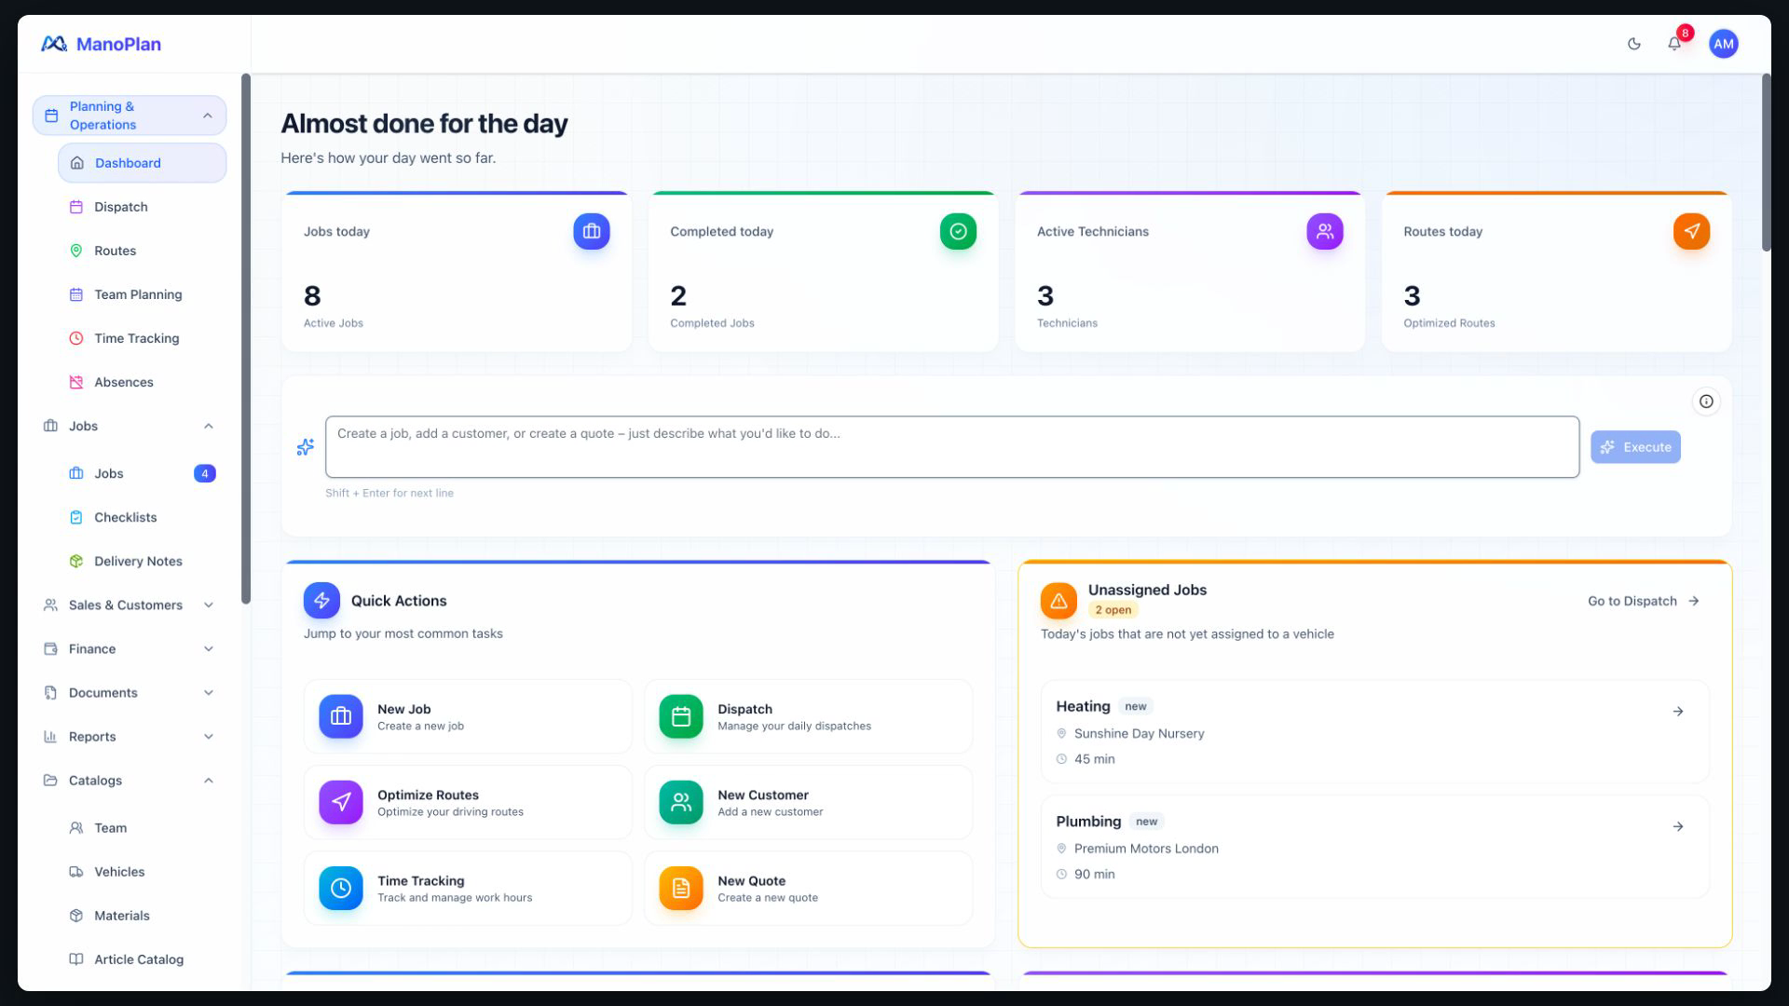This screenshot has width=1789, height=1006.
Task: Click the sidebar scrollbar
Action: [246, 338]
